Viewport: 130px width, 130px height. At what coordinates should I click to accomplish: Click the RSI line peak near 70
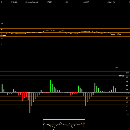tap(50, 30)
